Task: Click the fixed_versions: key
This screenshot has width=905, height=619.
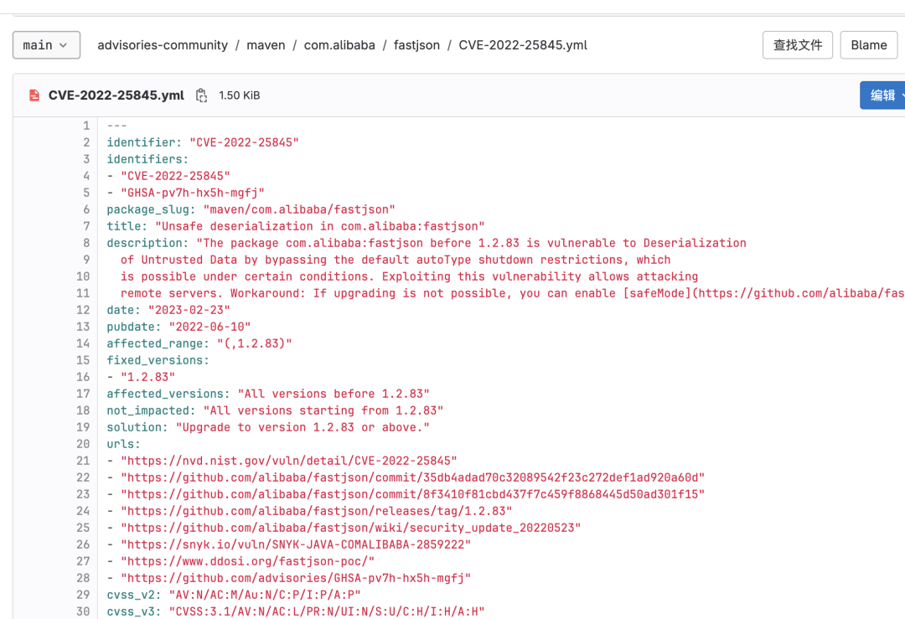Action: click(x=158, y=360)
